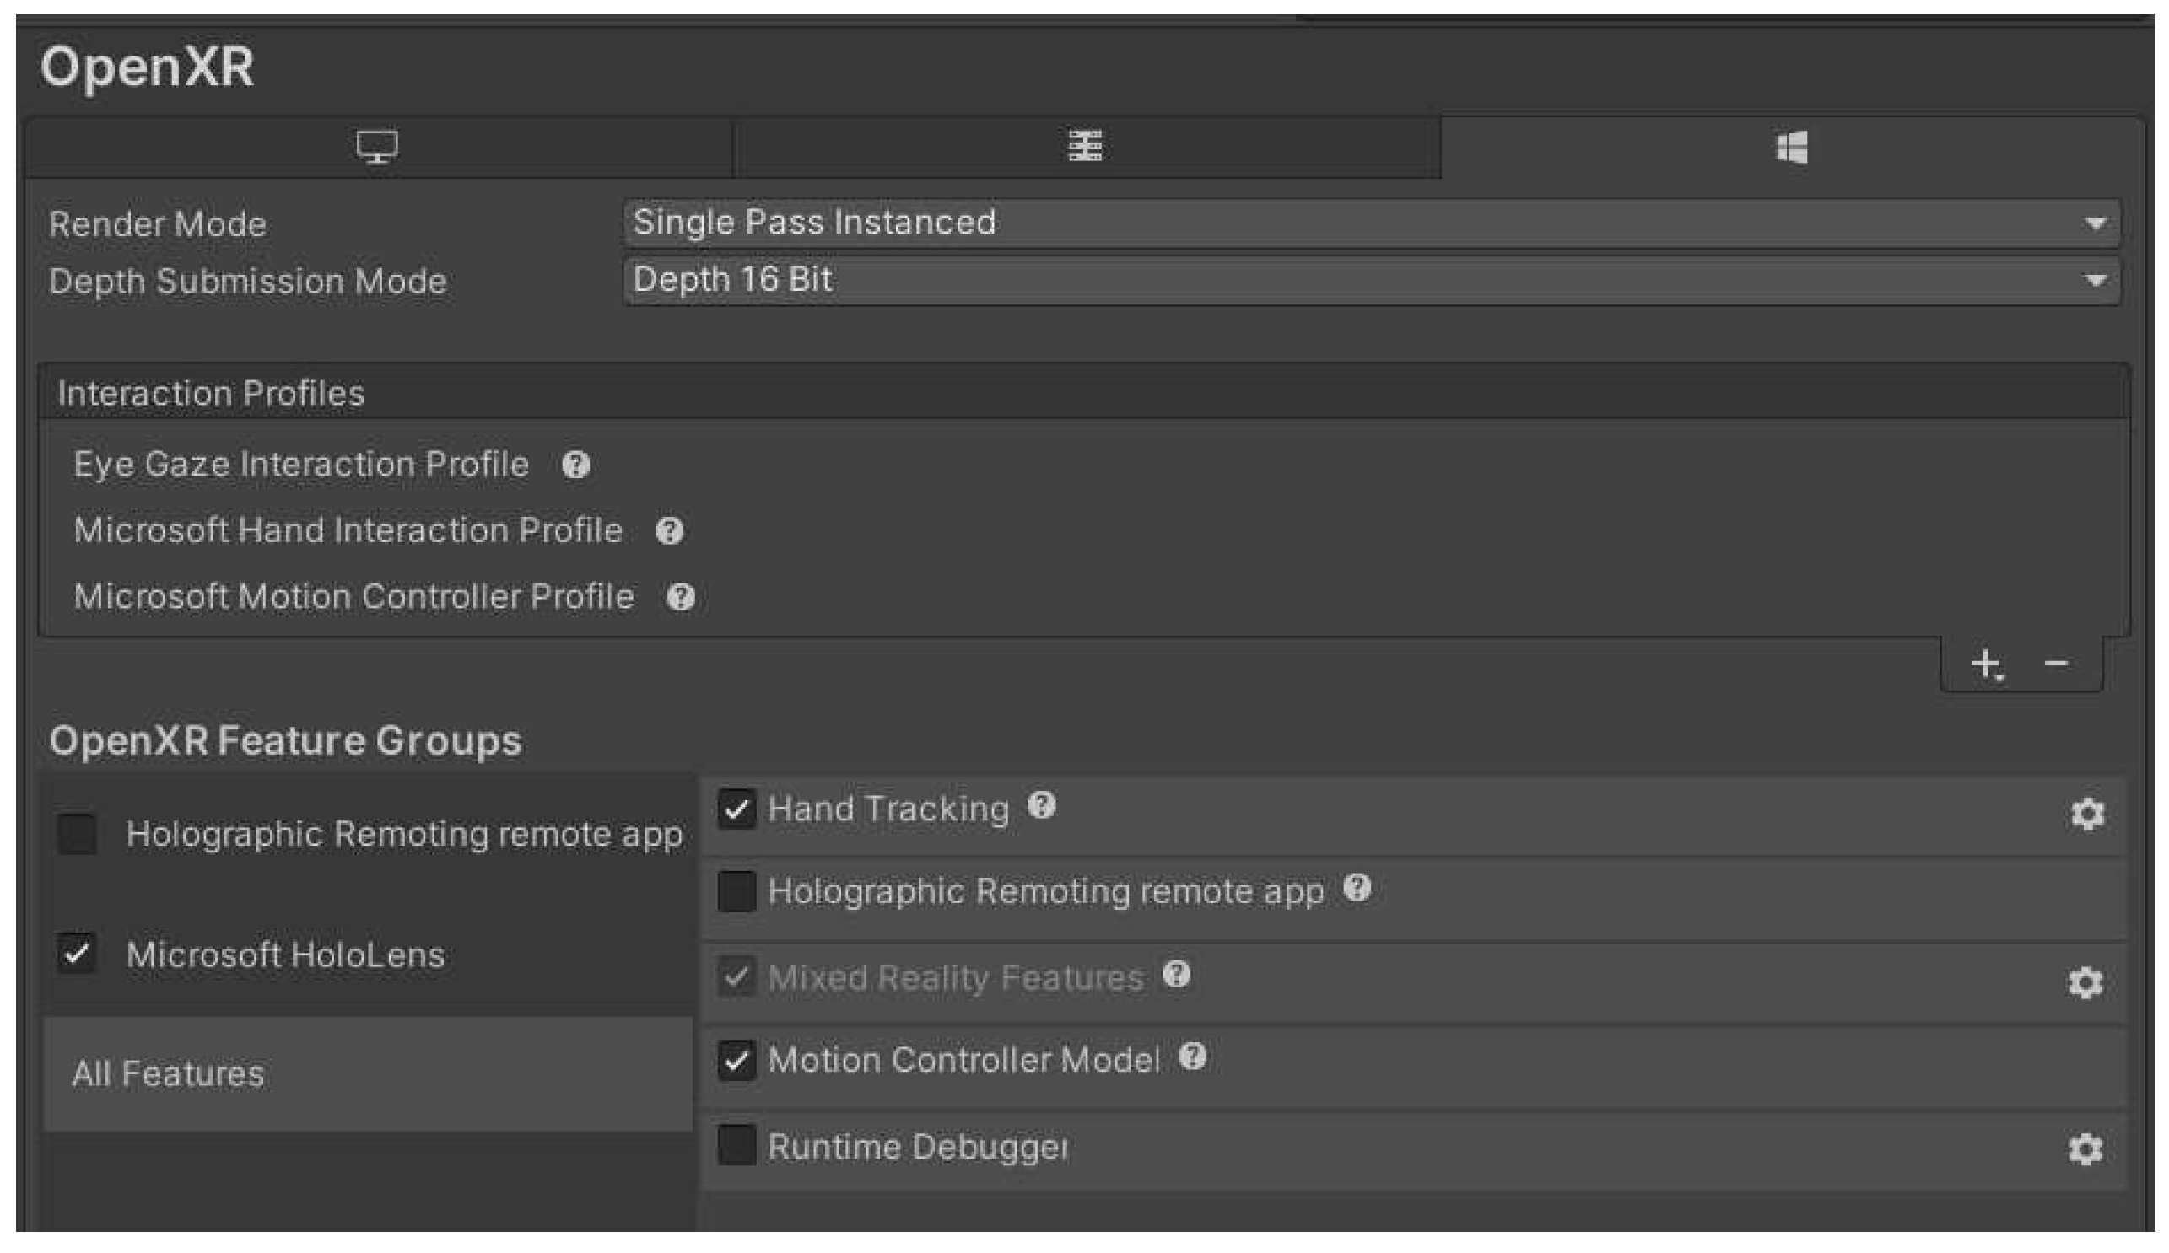Click help icon next to Motion Controller Model

click(1192, 1056)
